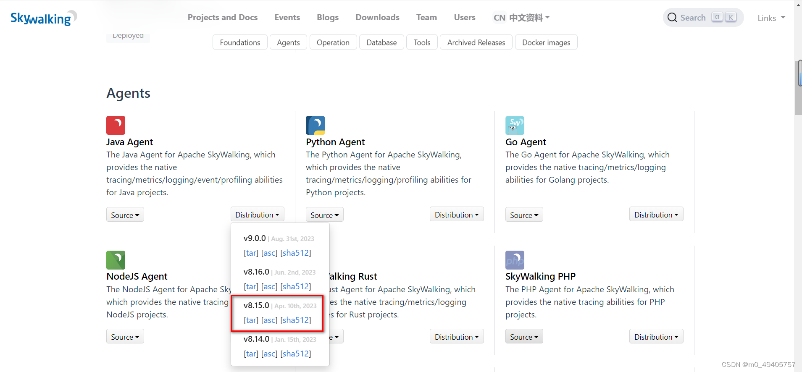Collapse Java Agent Distribution dropdown
802x372 pixels.
coord(257,215)
